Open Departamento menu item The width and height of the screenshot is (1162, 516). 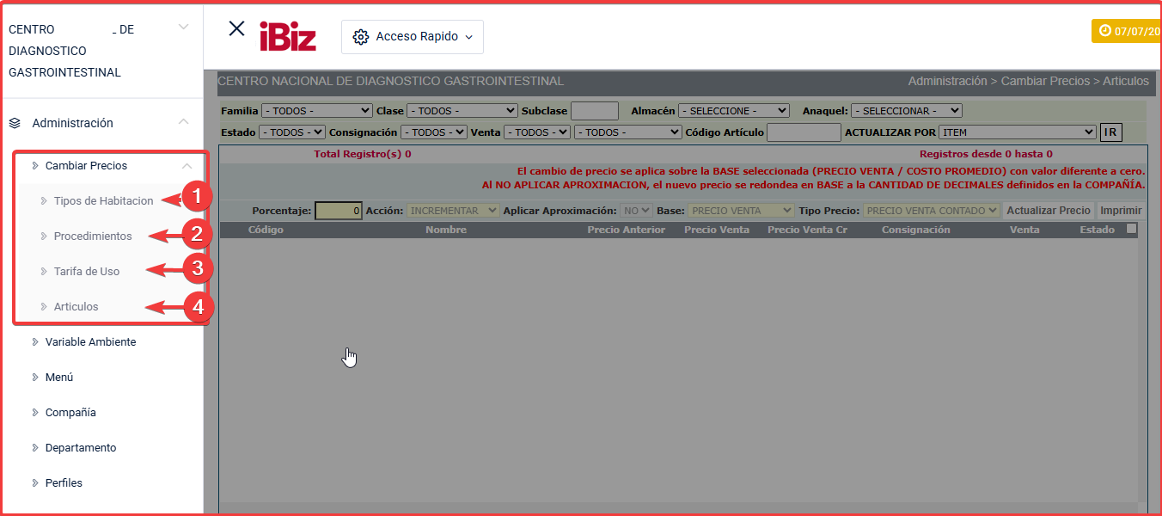click(81, 447)
